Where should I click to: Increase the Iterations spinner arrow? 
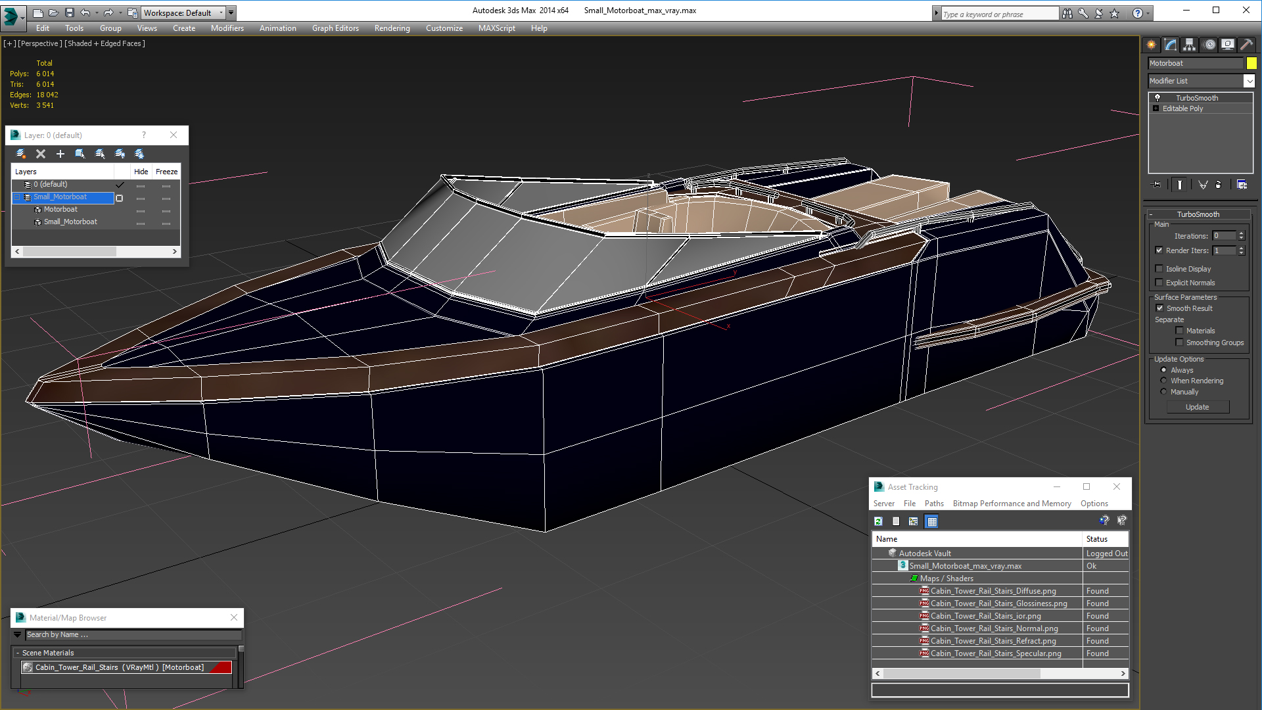[1242, 233]
